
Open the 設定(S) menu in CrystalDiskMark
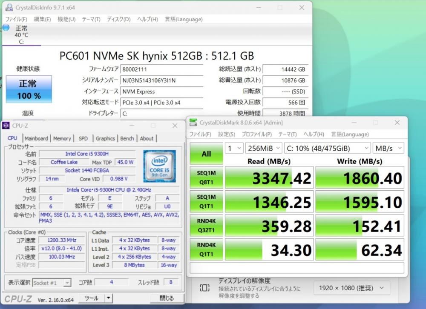(x=227, y=134)
